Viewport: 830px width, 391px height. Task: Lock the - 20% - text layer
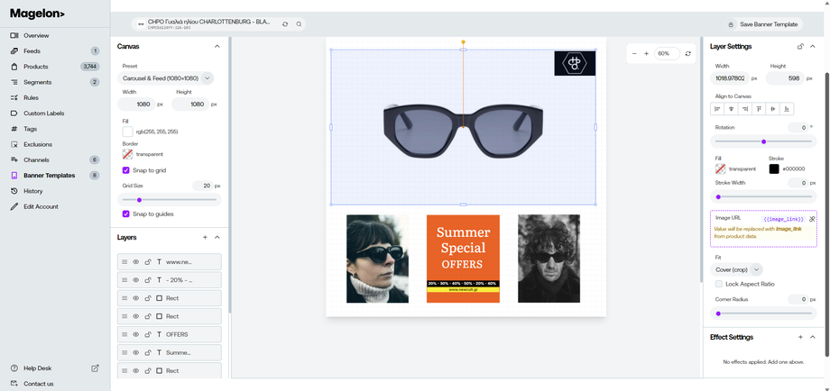(148, 280)
